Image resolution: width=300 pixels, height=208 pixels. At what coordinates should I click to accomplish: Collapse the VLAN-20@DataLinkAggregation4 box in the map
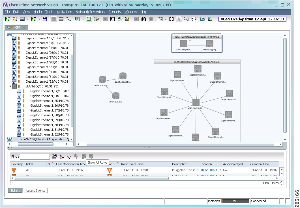240,59
